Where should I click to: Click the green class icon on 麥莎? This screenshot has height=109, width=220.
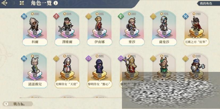(x=121, y=16)
